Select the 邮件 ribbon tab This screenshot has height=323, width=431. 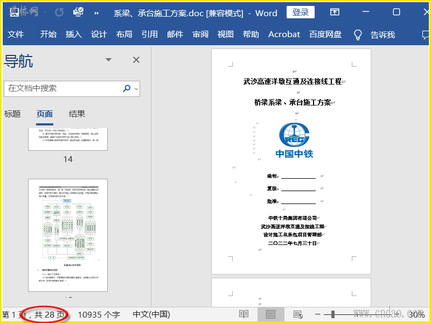click(175, 34)
